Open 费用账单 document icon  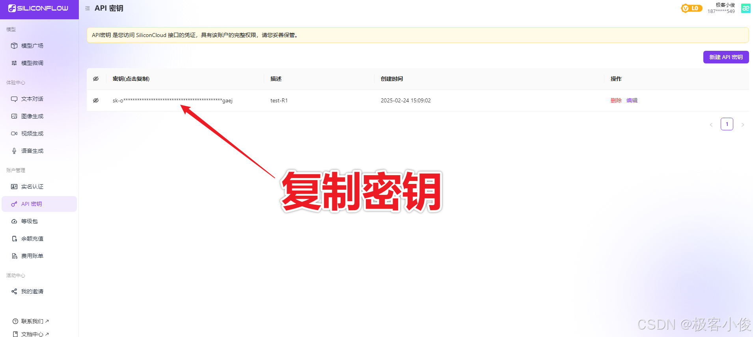point(14,256)
